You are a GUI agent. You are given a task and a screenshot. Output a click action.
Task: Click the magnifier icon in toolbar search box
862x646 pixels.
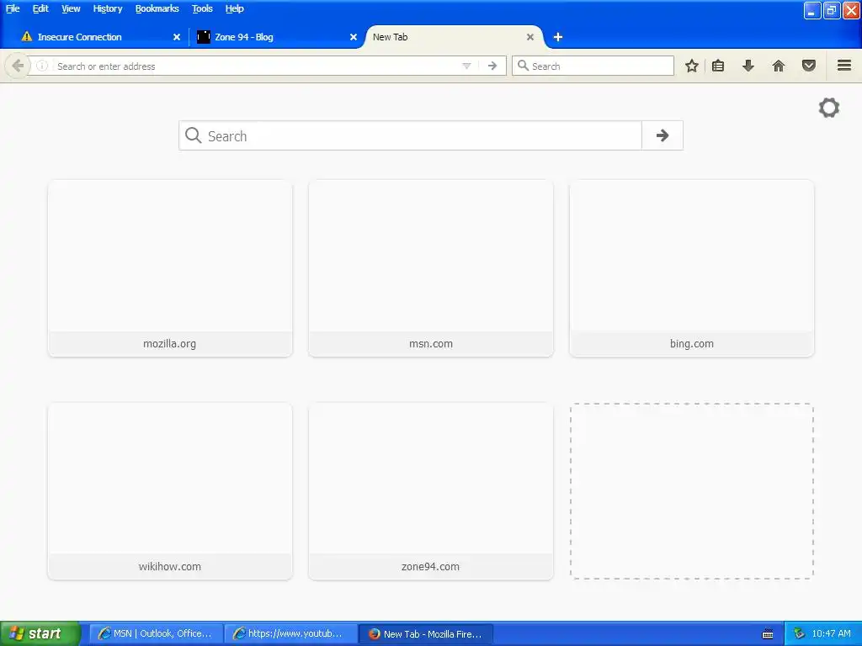(x=523, y=66)
